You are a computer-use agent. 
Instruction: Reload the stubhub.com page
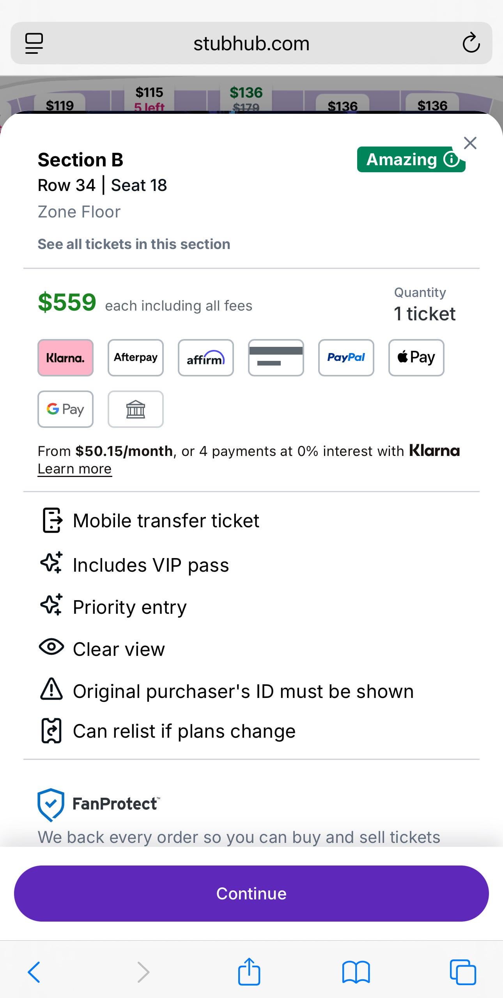tap(471, 43)
